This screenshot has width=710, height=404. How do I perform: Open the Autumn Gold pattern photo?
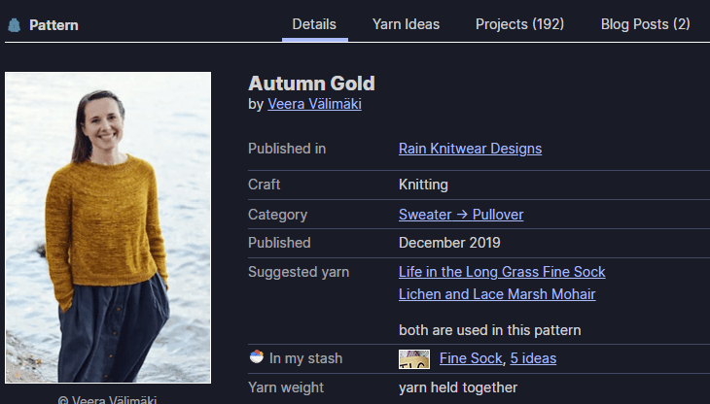[x=108, y=227]
